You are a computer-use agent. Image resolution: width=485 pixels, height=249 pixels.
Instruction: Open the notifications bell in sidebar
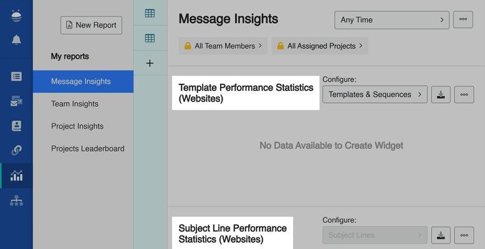[16, 40]
